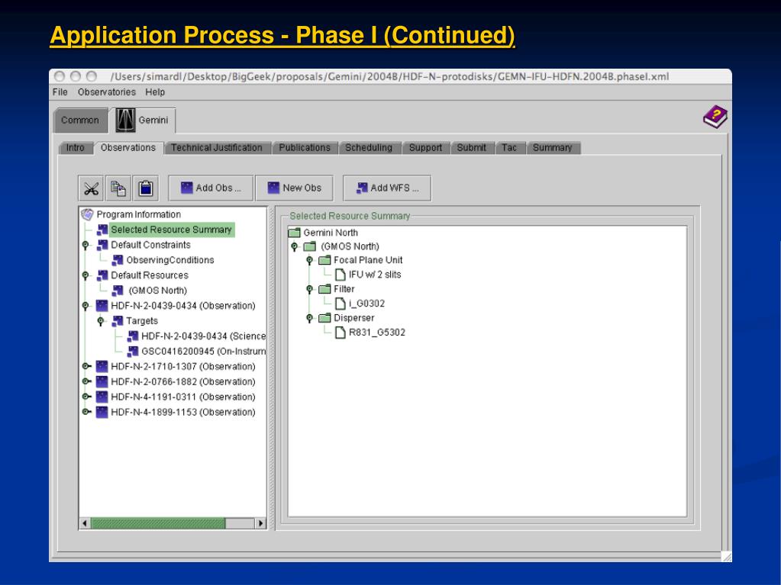781x585 pixels.
Task: Collapse the Default Constraints node
Action: pos(86,246)
